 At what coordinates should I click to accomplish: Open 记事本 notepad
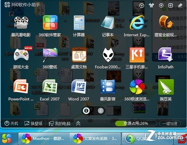click(108, 23)
